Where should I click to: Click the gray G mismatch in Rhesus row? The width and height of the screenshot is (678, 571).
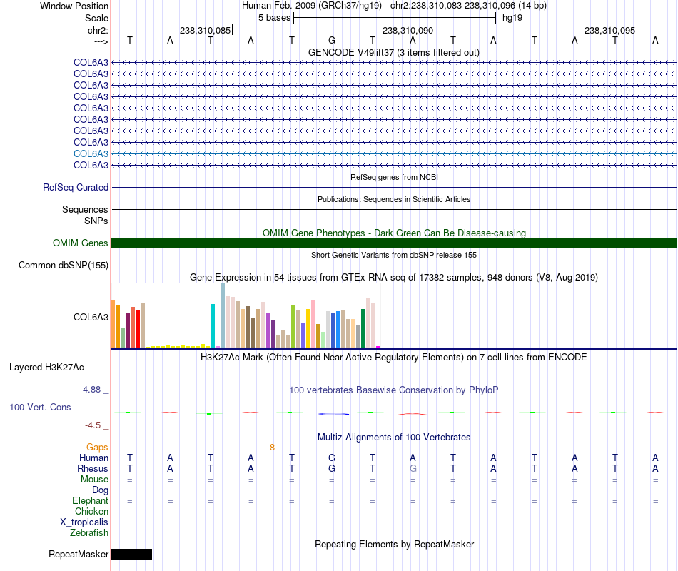point(413,468)
